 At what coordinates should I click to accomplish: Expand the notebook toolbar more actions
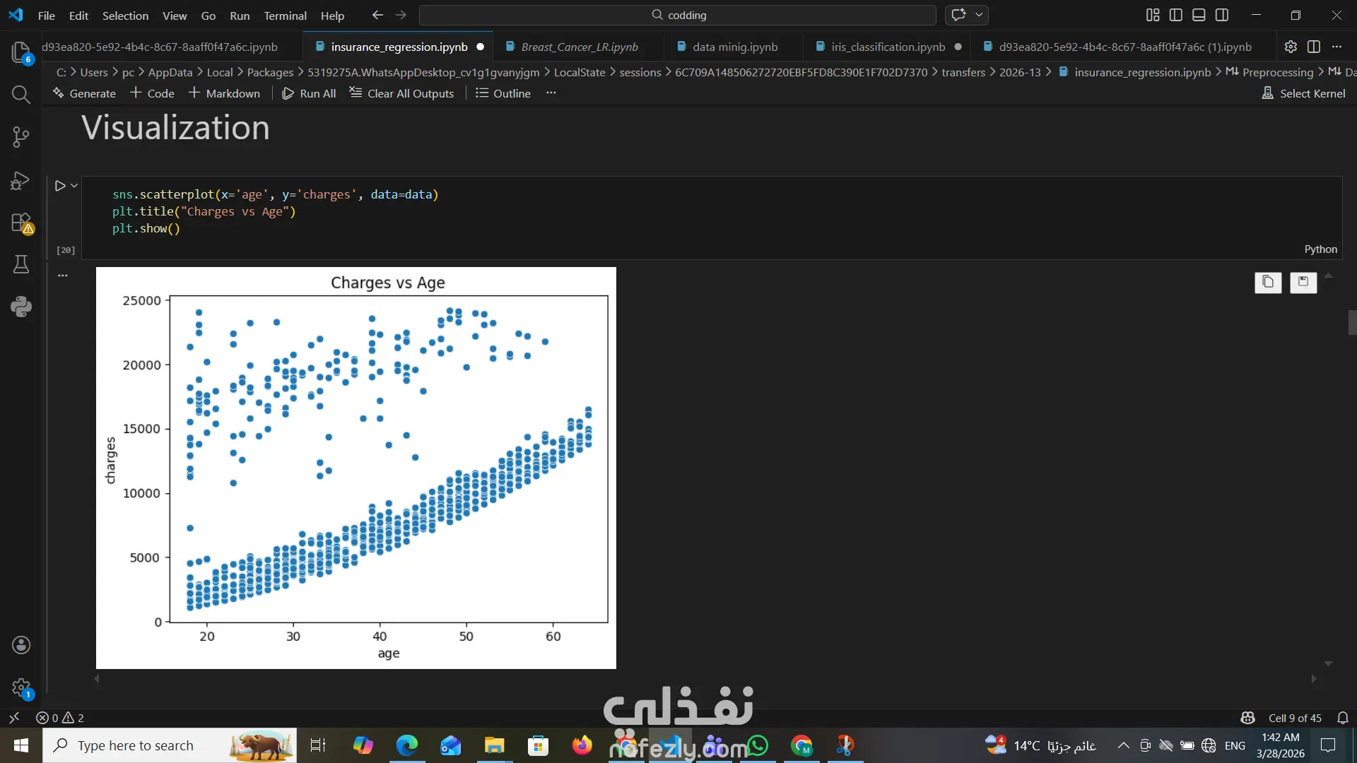pyautogui.click(x=551, y=93)
